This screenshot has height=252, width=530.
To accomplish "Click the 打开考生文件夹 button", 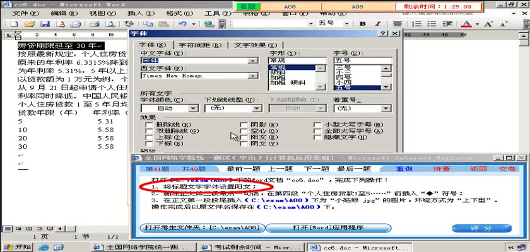I will click(203, 227).
